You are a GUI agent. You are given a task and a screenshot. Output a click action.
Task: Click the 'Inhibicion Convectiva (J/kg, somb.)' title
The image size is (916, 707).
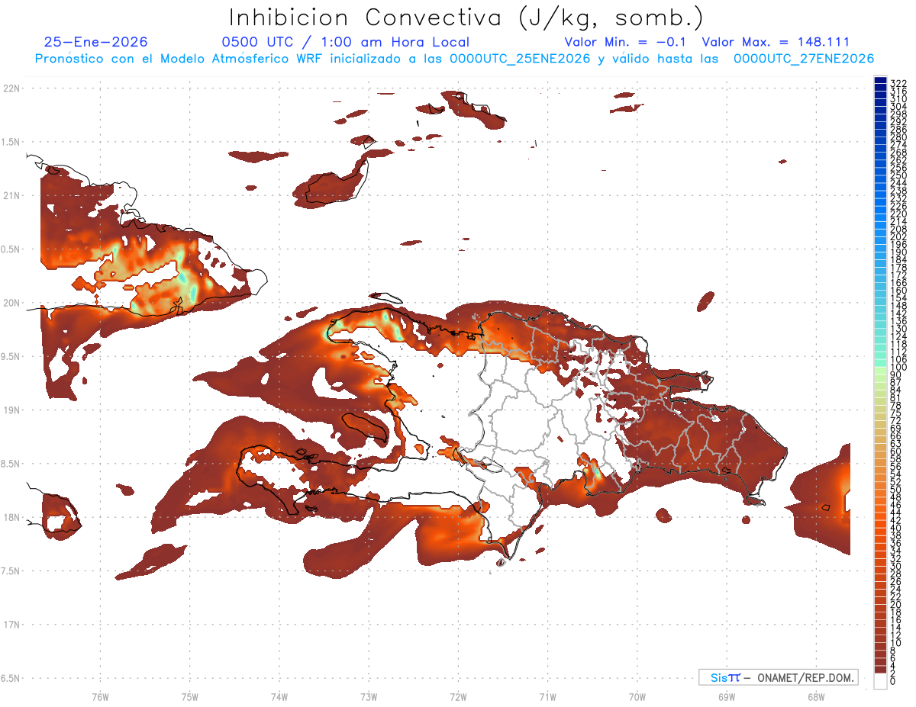click(x=466, y=17)
